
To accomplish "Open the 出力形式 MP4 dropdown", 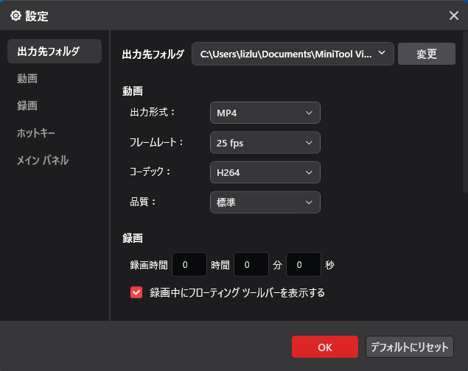I will pos(265,113).
